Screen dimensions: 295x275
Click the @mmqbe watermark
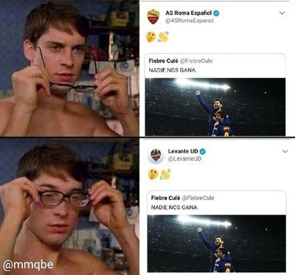tap(28, 265)
